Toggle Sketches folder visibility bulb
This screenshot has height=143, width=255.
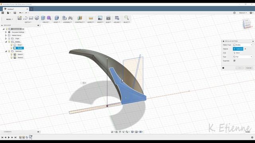coord(9,51)
